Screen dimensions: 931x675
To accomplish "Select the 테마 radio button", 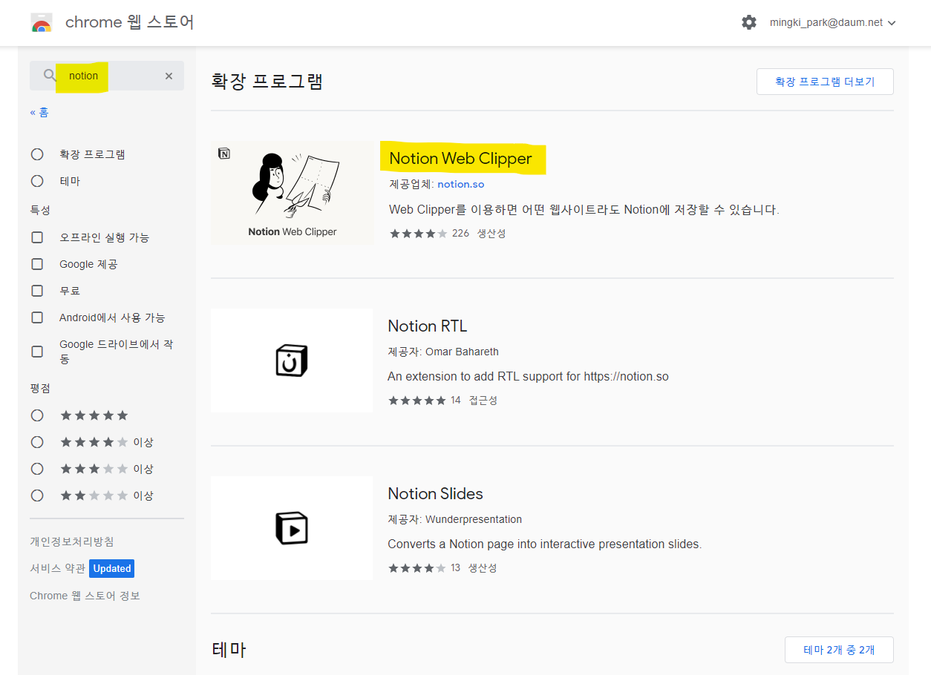I will pyautogui.click(x=37, y=181).
